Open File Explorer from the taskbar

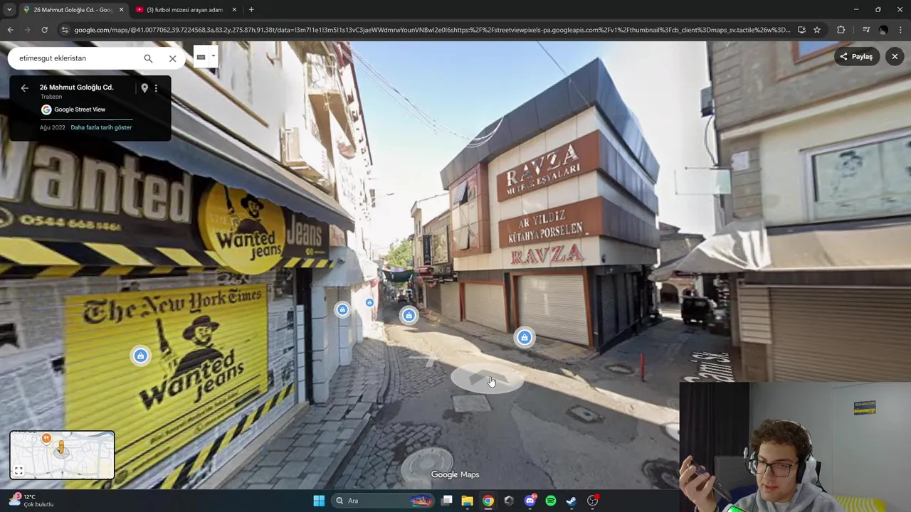(467, 501)
